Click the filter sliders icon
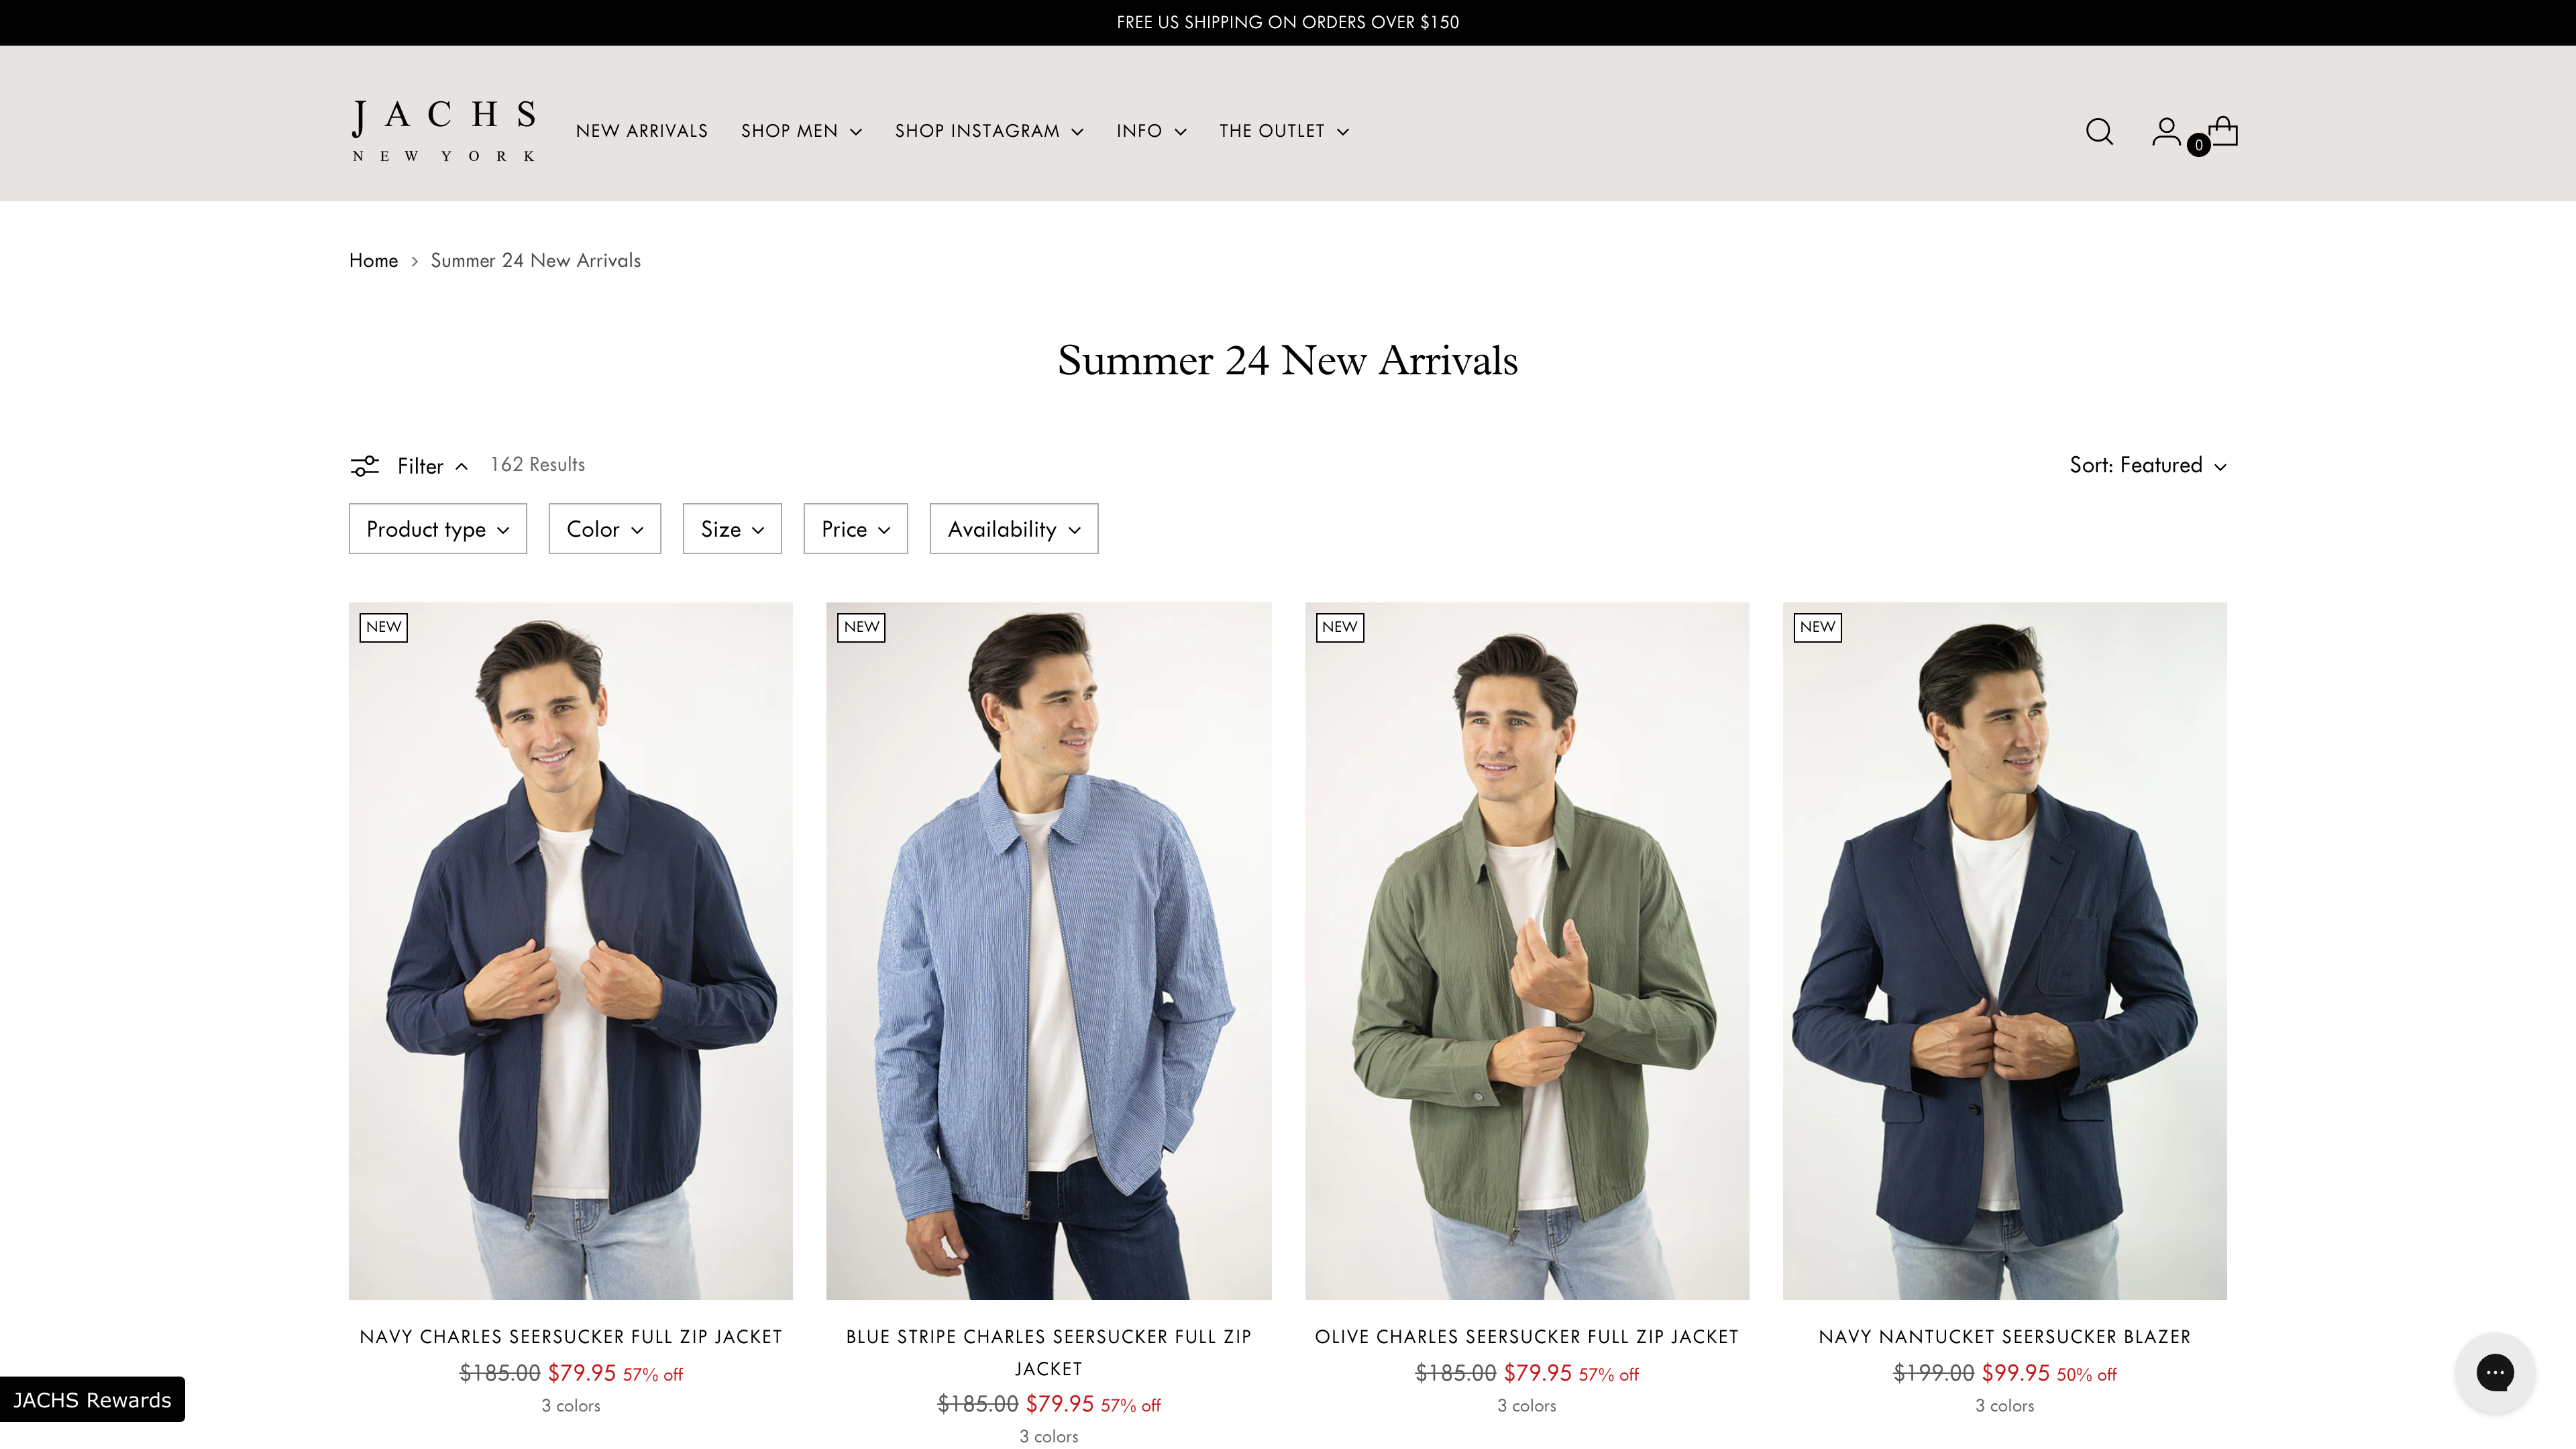2576x1449 pixels. (364, 465)
